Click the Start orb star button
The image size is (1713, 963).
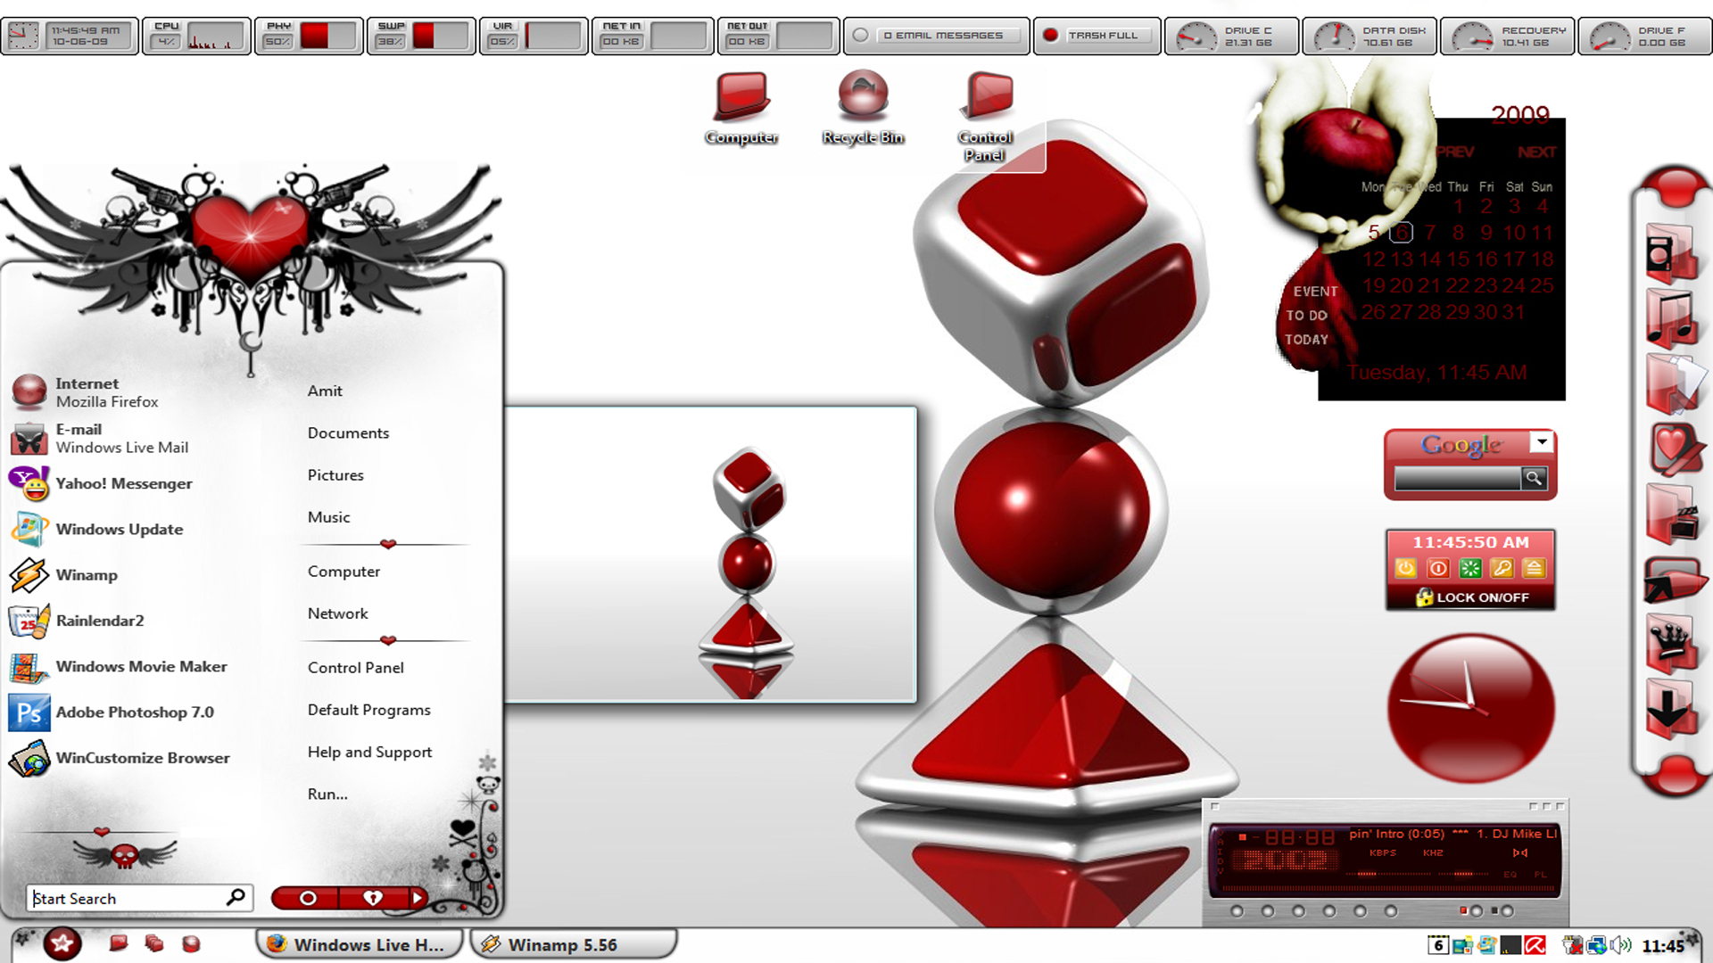click(62, 943)
